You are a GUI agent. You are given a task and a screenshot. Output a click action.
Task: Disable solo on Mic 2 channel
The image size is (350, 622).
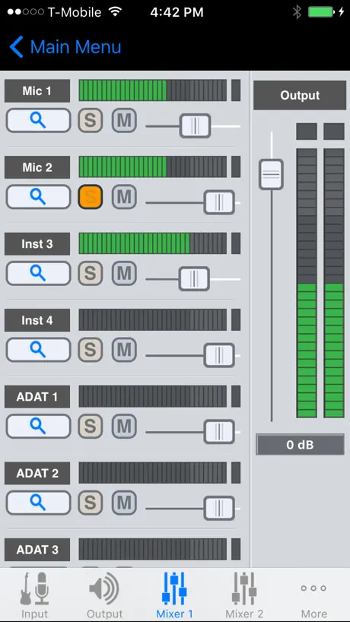point(90,197)
